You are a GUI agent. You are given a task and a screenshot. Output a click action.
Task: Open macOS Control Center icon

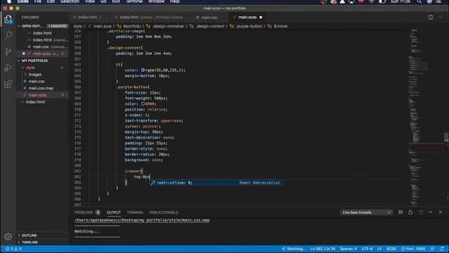(x=438, y=1)
